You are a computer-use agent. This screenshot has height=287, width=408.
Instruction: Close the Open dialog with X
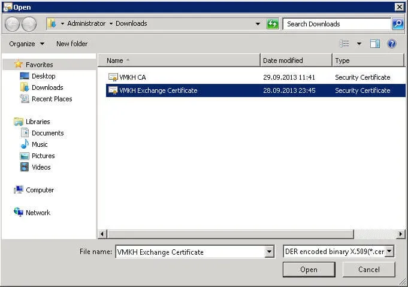pyautogui.click(x=399, y=7)
